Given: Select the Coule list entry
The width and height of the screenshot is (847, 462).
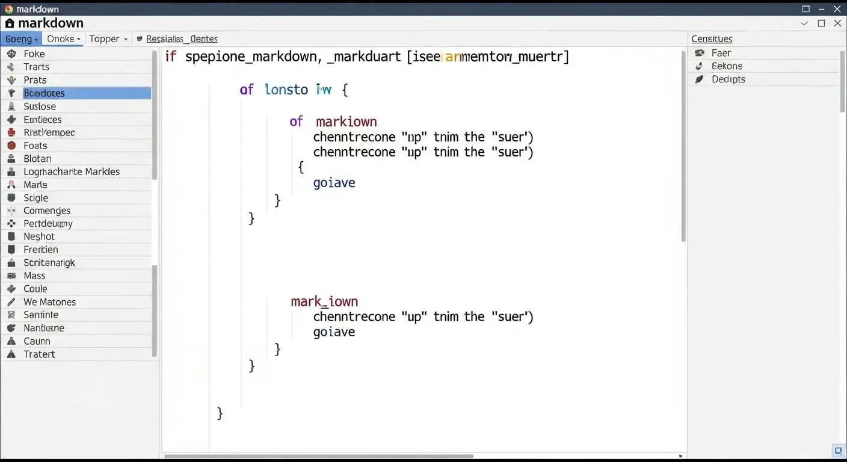Looking at the screenshot, I should (76, 289).
